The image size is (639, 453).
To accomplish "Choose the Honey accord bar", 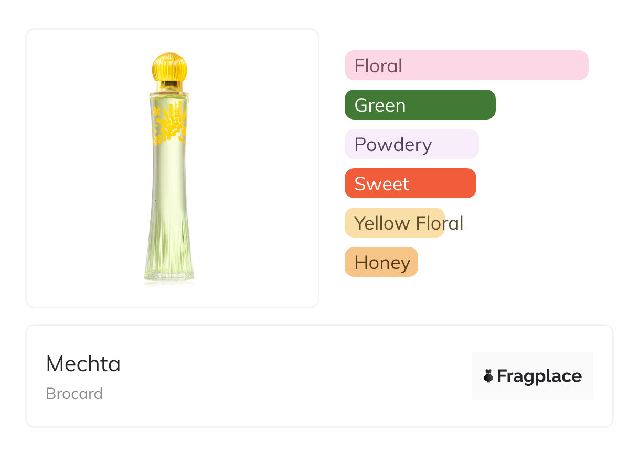I will click(x=381, y=262).
